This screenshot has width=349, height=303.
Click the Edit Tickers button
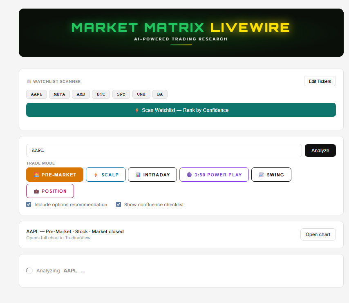pos(320,81)
